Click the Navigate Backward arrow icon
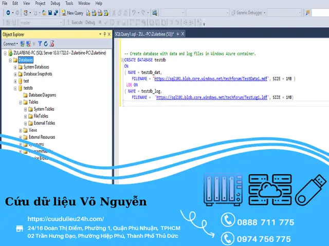This screenshot has height=246, width=329. click(x=8, y=13)
